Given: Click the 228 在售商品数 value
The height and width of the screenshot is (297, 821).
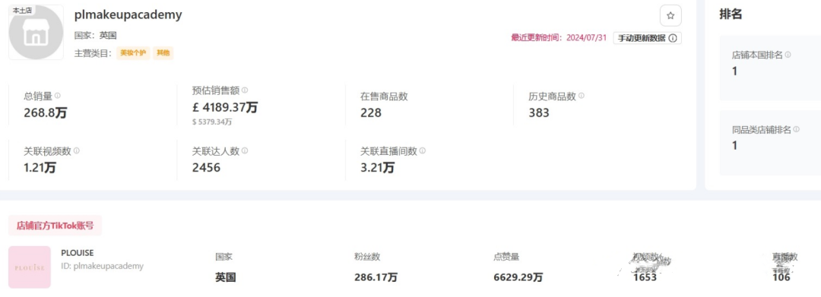Looking at the screenshot, I should (x=371, y=112).
